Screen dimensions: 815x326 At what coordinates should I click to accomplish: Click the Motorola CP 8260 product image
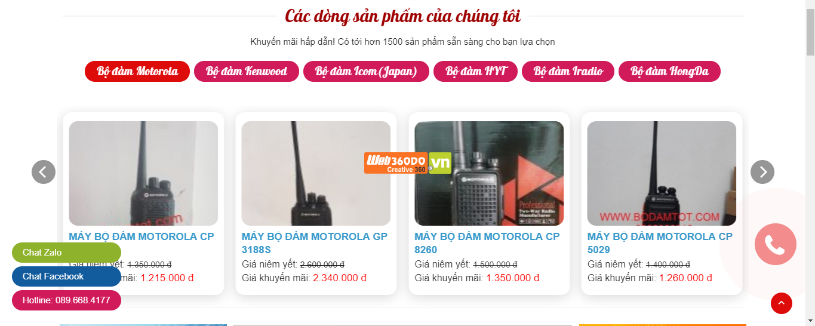click(489, 173)
